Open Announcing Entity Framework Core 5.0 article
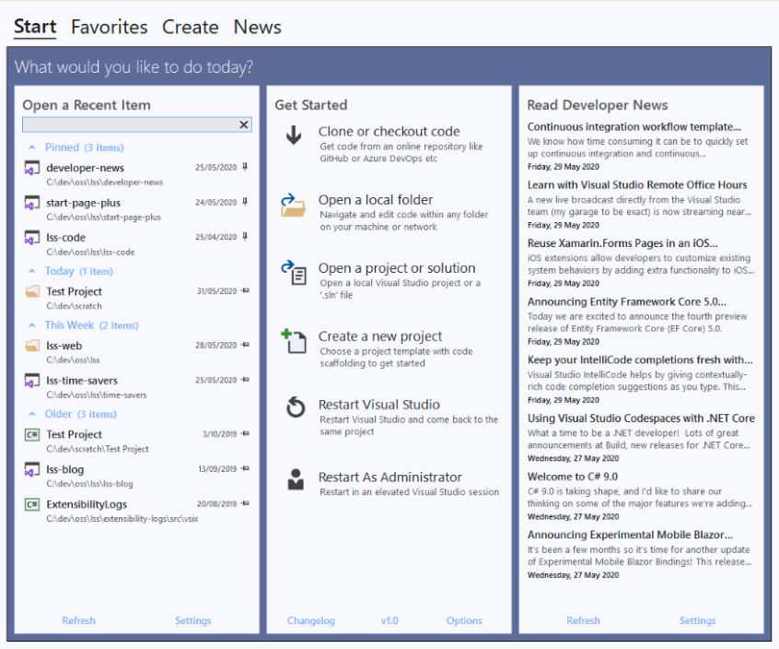The width and height of the screenshot is (779, 649). [x=626, y=301]
